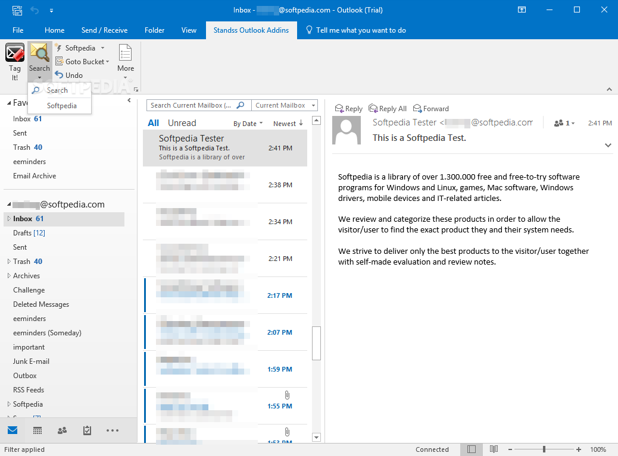The width and height of the screenshot is (618, 456).
Task: Expand the Archives folder
Action: [x=9, y=276]
